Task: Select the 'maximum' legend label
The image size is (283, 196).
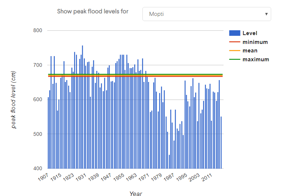Action: pos(256,59)
